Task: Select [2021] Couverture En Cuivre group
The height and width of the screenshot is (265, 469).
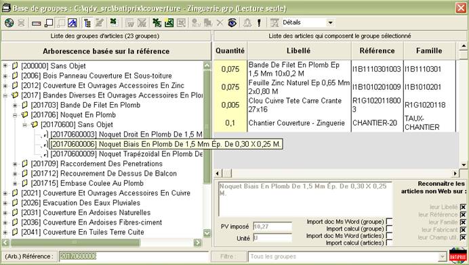Action: point(106,193)
